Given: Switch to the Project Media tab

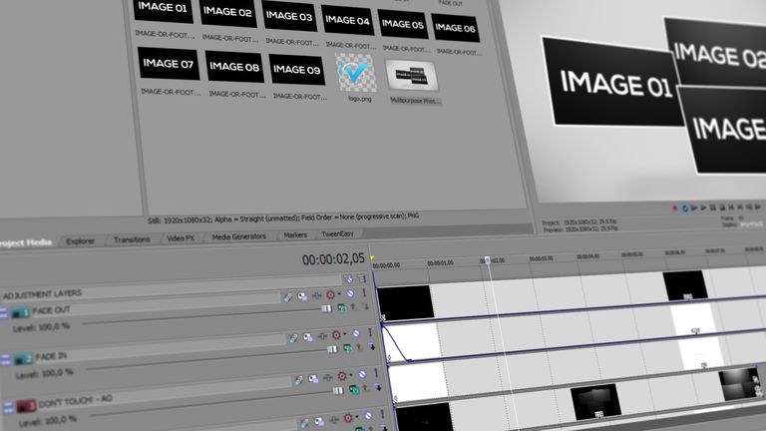Looking at the screenshot, I should [x=25, y=242].
